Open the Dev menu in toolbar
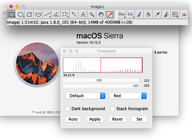The width and height of the screenshot is (192, 139). tap(122, 14)
